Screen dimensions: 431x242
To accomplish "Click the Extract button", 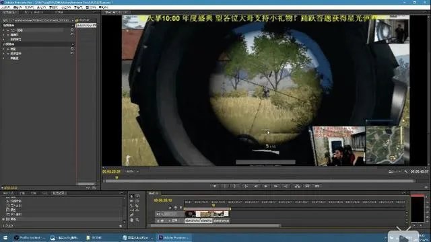I will click(x=307, y=186).
